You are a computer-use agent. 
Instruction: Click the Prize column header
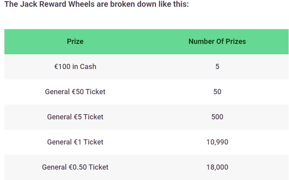tap(75, 42)
